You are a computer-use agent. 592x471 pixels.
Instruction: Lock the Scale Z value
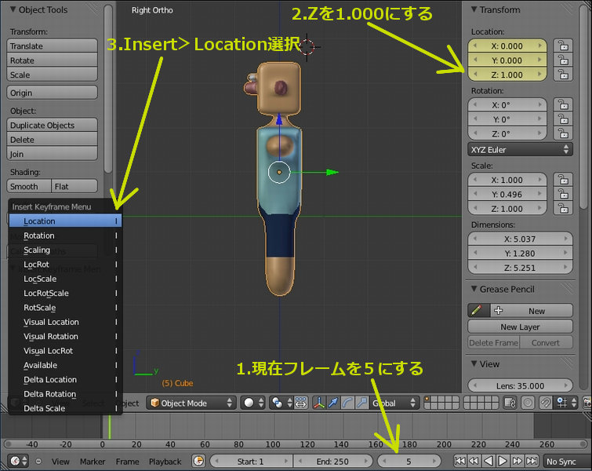563,208
